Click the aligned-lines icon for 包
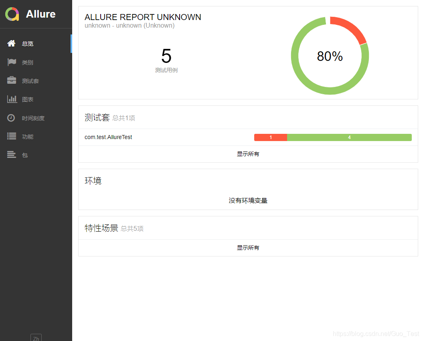This screenshot has width=423, height=341. (x=12, y=154)
